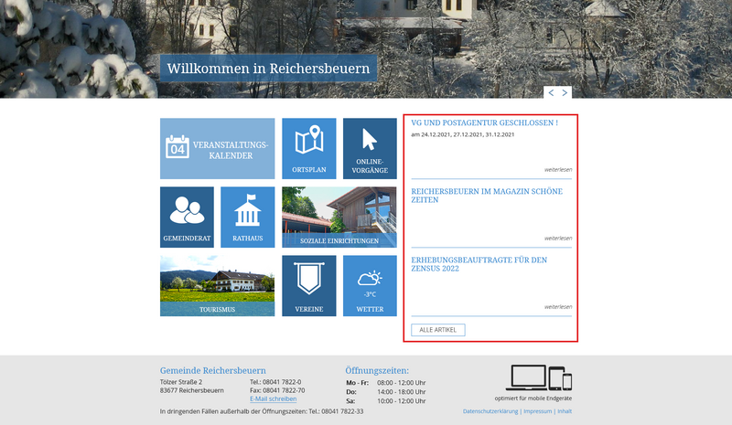Read Erhebungsbeauftragte für den Zensus 2022 article
The width and height of the screenshot is (732, 425).
[479, 264]
